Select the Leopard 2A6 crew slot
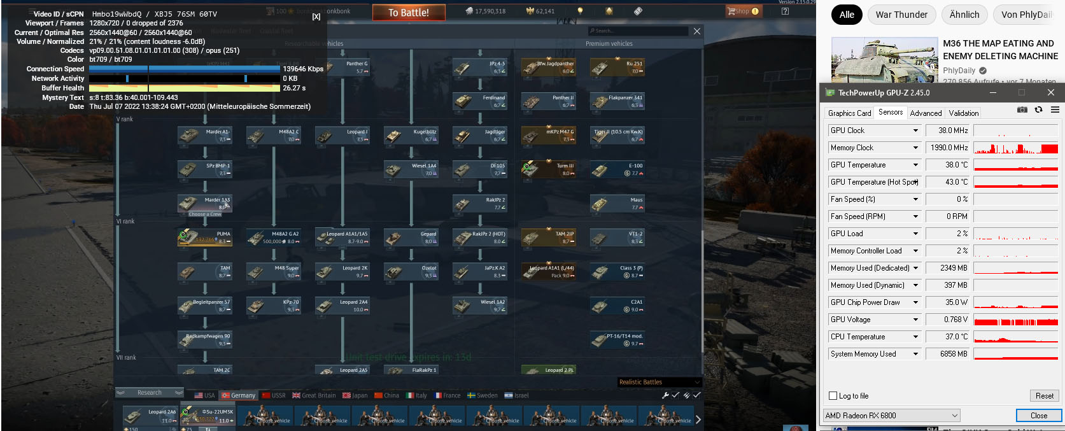Image resolution: width=1065 pixels, height=431 pixels. [x=150, y=415]
